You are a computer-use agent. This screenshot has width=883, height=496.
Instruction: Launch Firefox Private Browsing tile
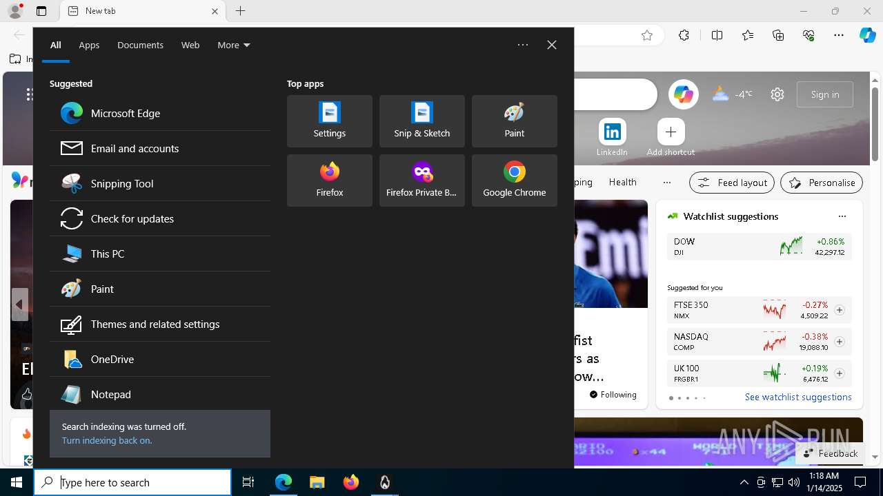pos(422,180)
